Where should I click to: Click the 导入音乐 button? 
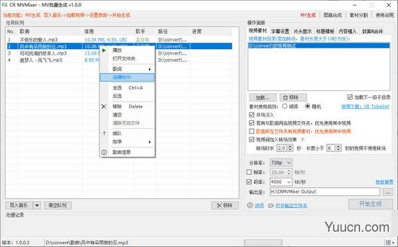19,205
